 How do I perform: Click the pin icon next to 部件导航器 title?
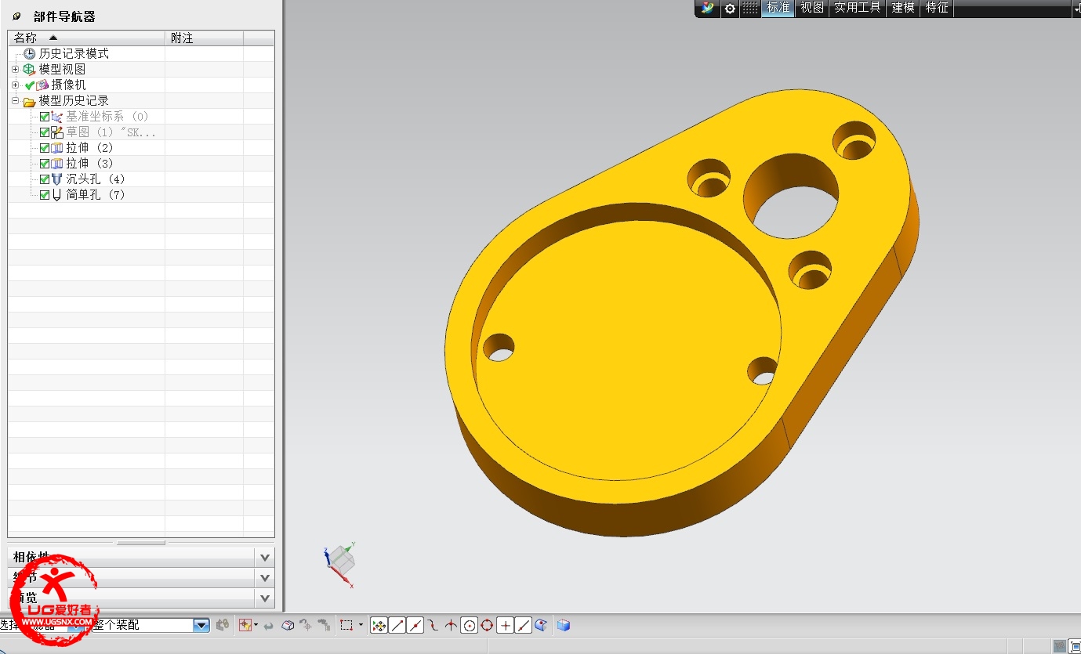(17, 16)
